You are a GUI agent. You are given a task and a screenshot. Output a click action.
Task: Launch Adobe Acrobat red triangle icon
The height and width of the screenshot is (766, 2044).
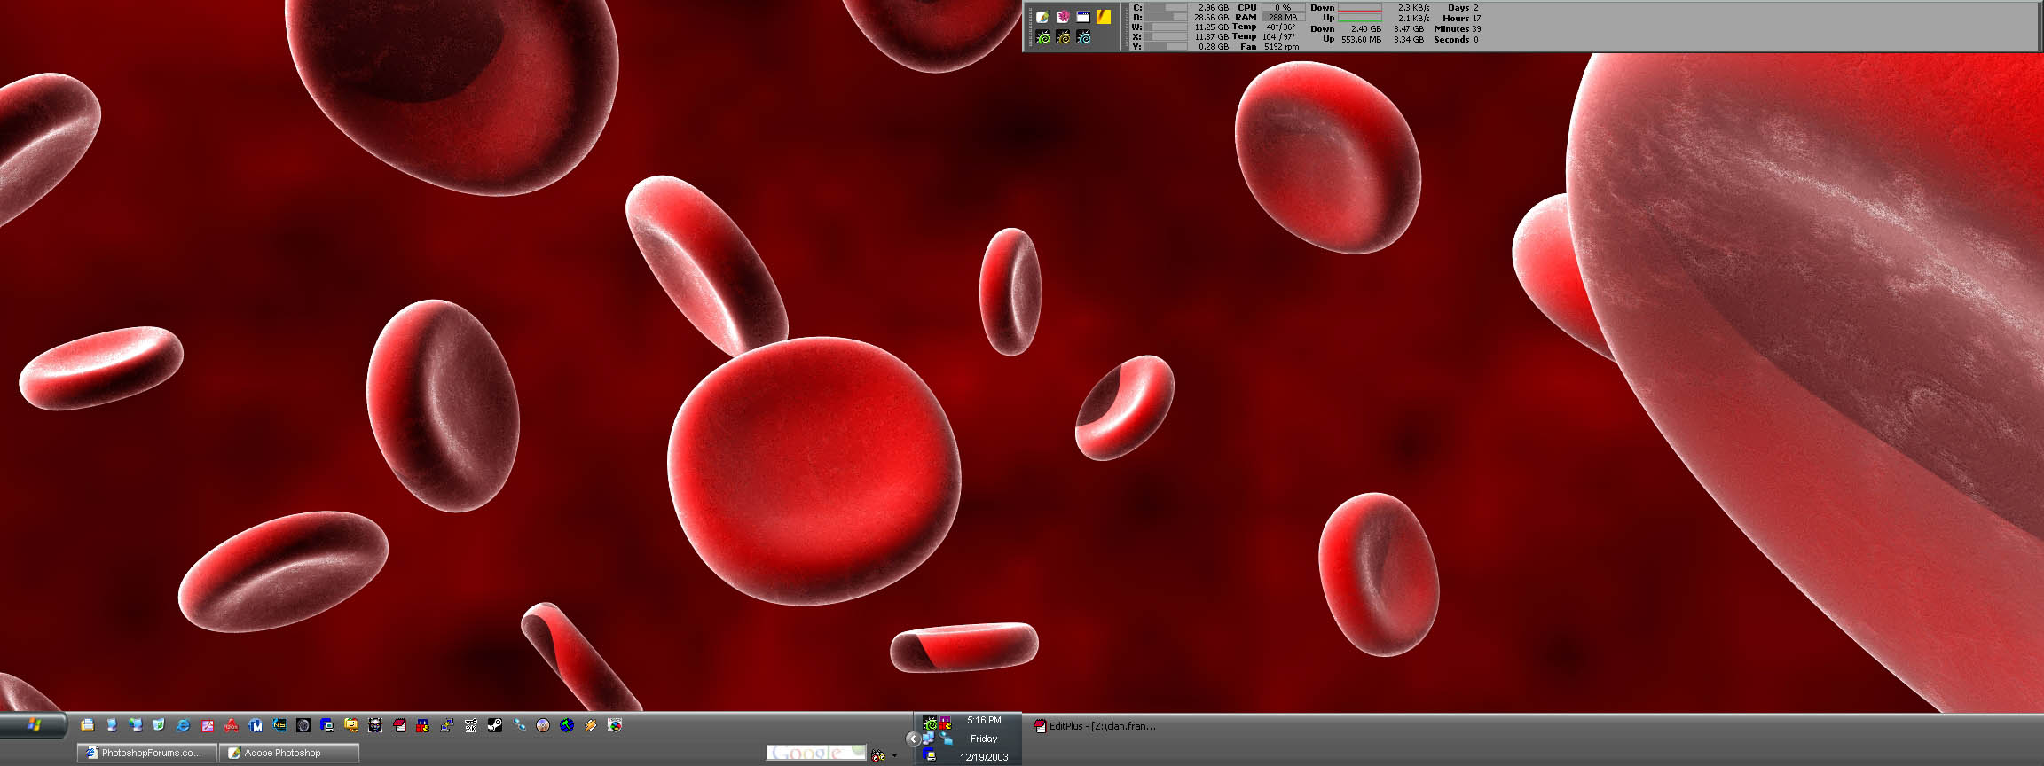(x=231, y=725)
